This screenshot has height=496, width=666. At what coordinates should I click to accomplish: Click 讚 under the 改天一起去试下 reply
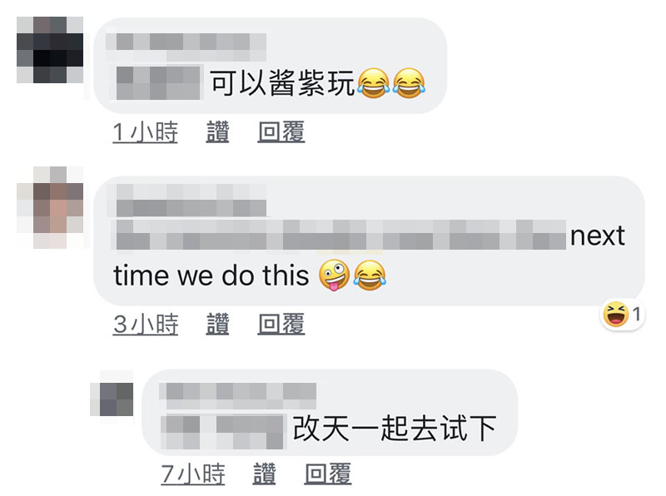click(x=264, y=474)
